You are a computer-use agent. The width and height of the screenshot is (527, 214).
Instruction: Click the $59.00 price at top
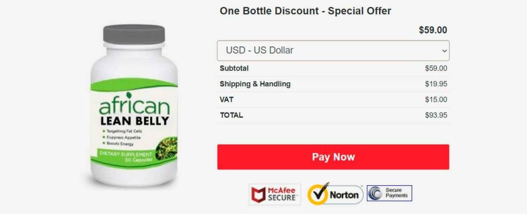pyautogui.click(x=433, y=30)
